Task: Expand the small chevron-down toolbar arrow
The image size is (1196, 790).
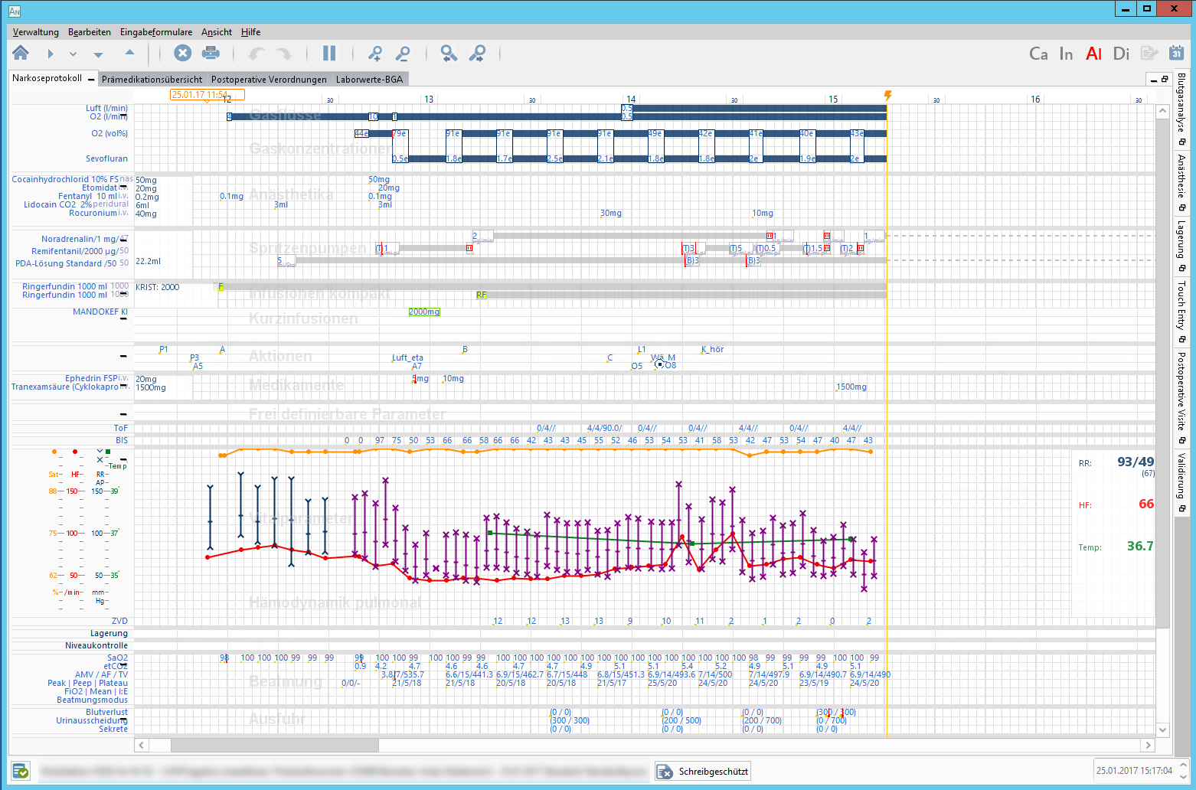Action: pos(73,54)
